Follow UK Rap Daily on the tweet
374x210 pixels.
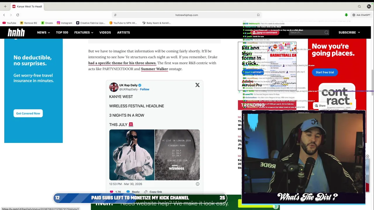point(144,89)
